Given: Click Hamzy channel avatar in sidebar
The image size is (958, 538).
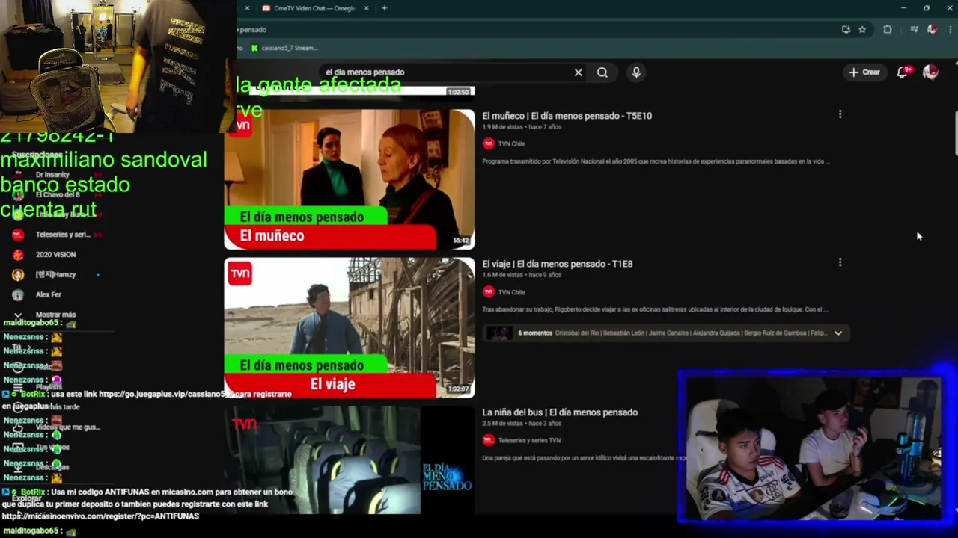Looking at the screenshot, I should (x=18, y=275).
